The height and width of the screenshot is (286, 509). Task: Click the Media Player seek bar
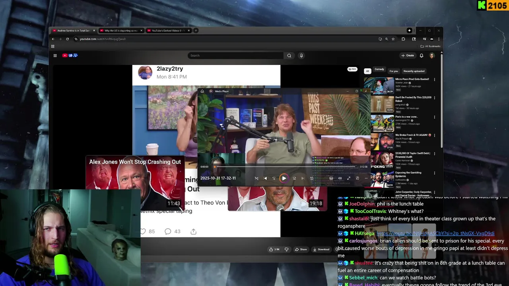click(x=284, y=167)
